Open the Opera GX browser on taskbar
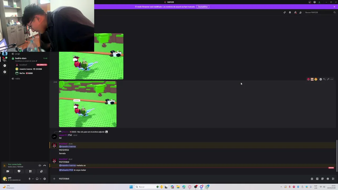This screenshot has width=338, height=190. click(190, 187)
